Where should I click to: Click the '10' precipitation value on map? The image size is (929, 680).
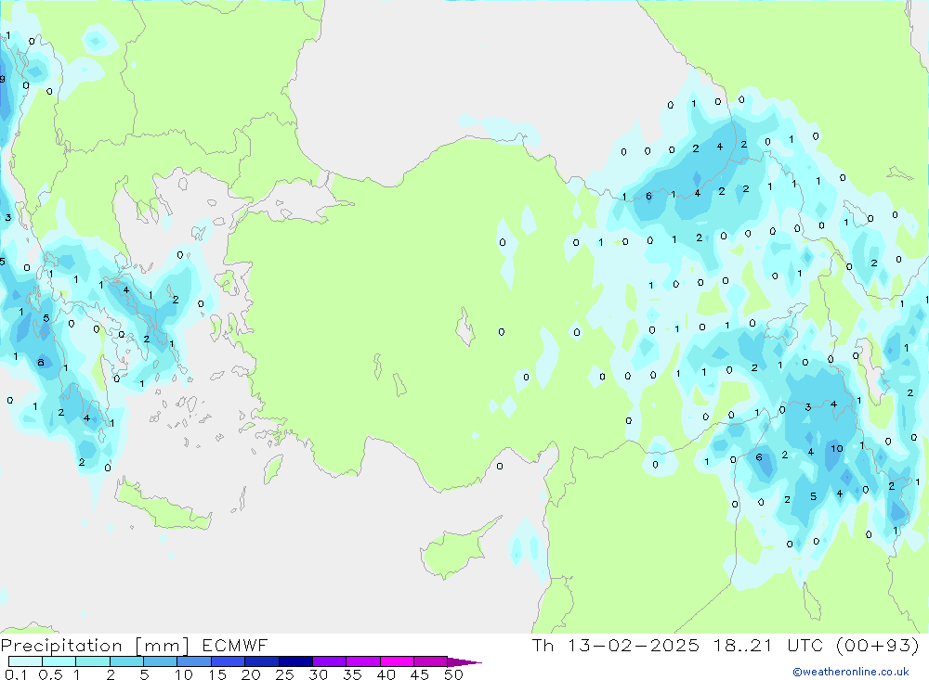click(x=837, y=449)
